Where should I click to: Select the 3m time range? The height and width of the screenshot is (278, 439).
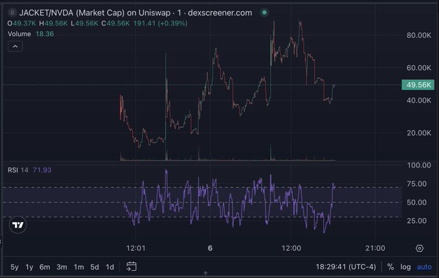[x=62, y=267]
